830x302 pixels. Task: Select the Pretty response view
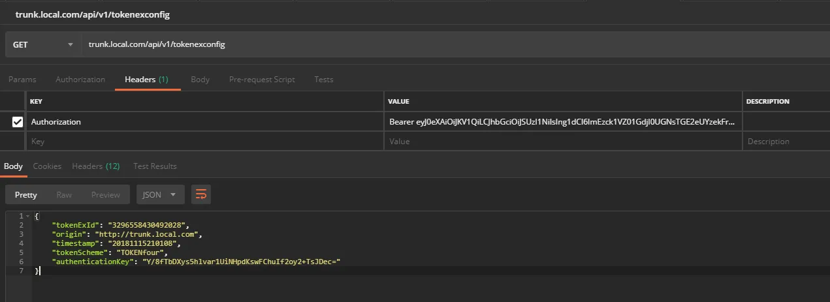[26, 194]
